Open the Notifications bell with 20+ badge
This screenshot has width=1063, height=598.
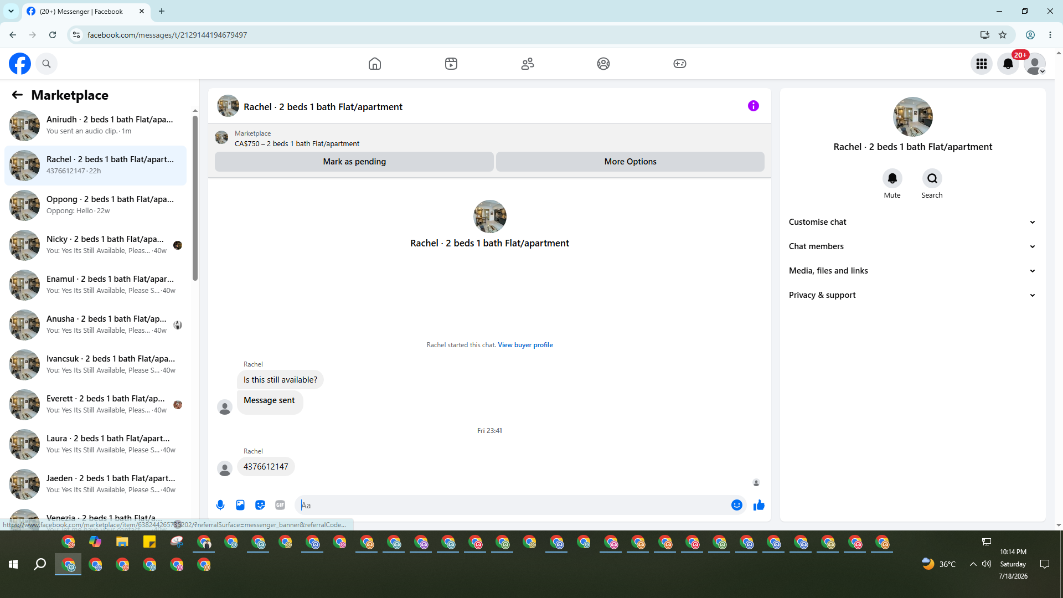click(1008, 64)
